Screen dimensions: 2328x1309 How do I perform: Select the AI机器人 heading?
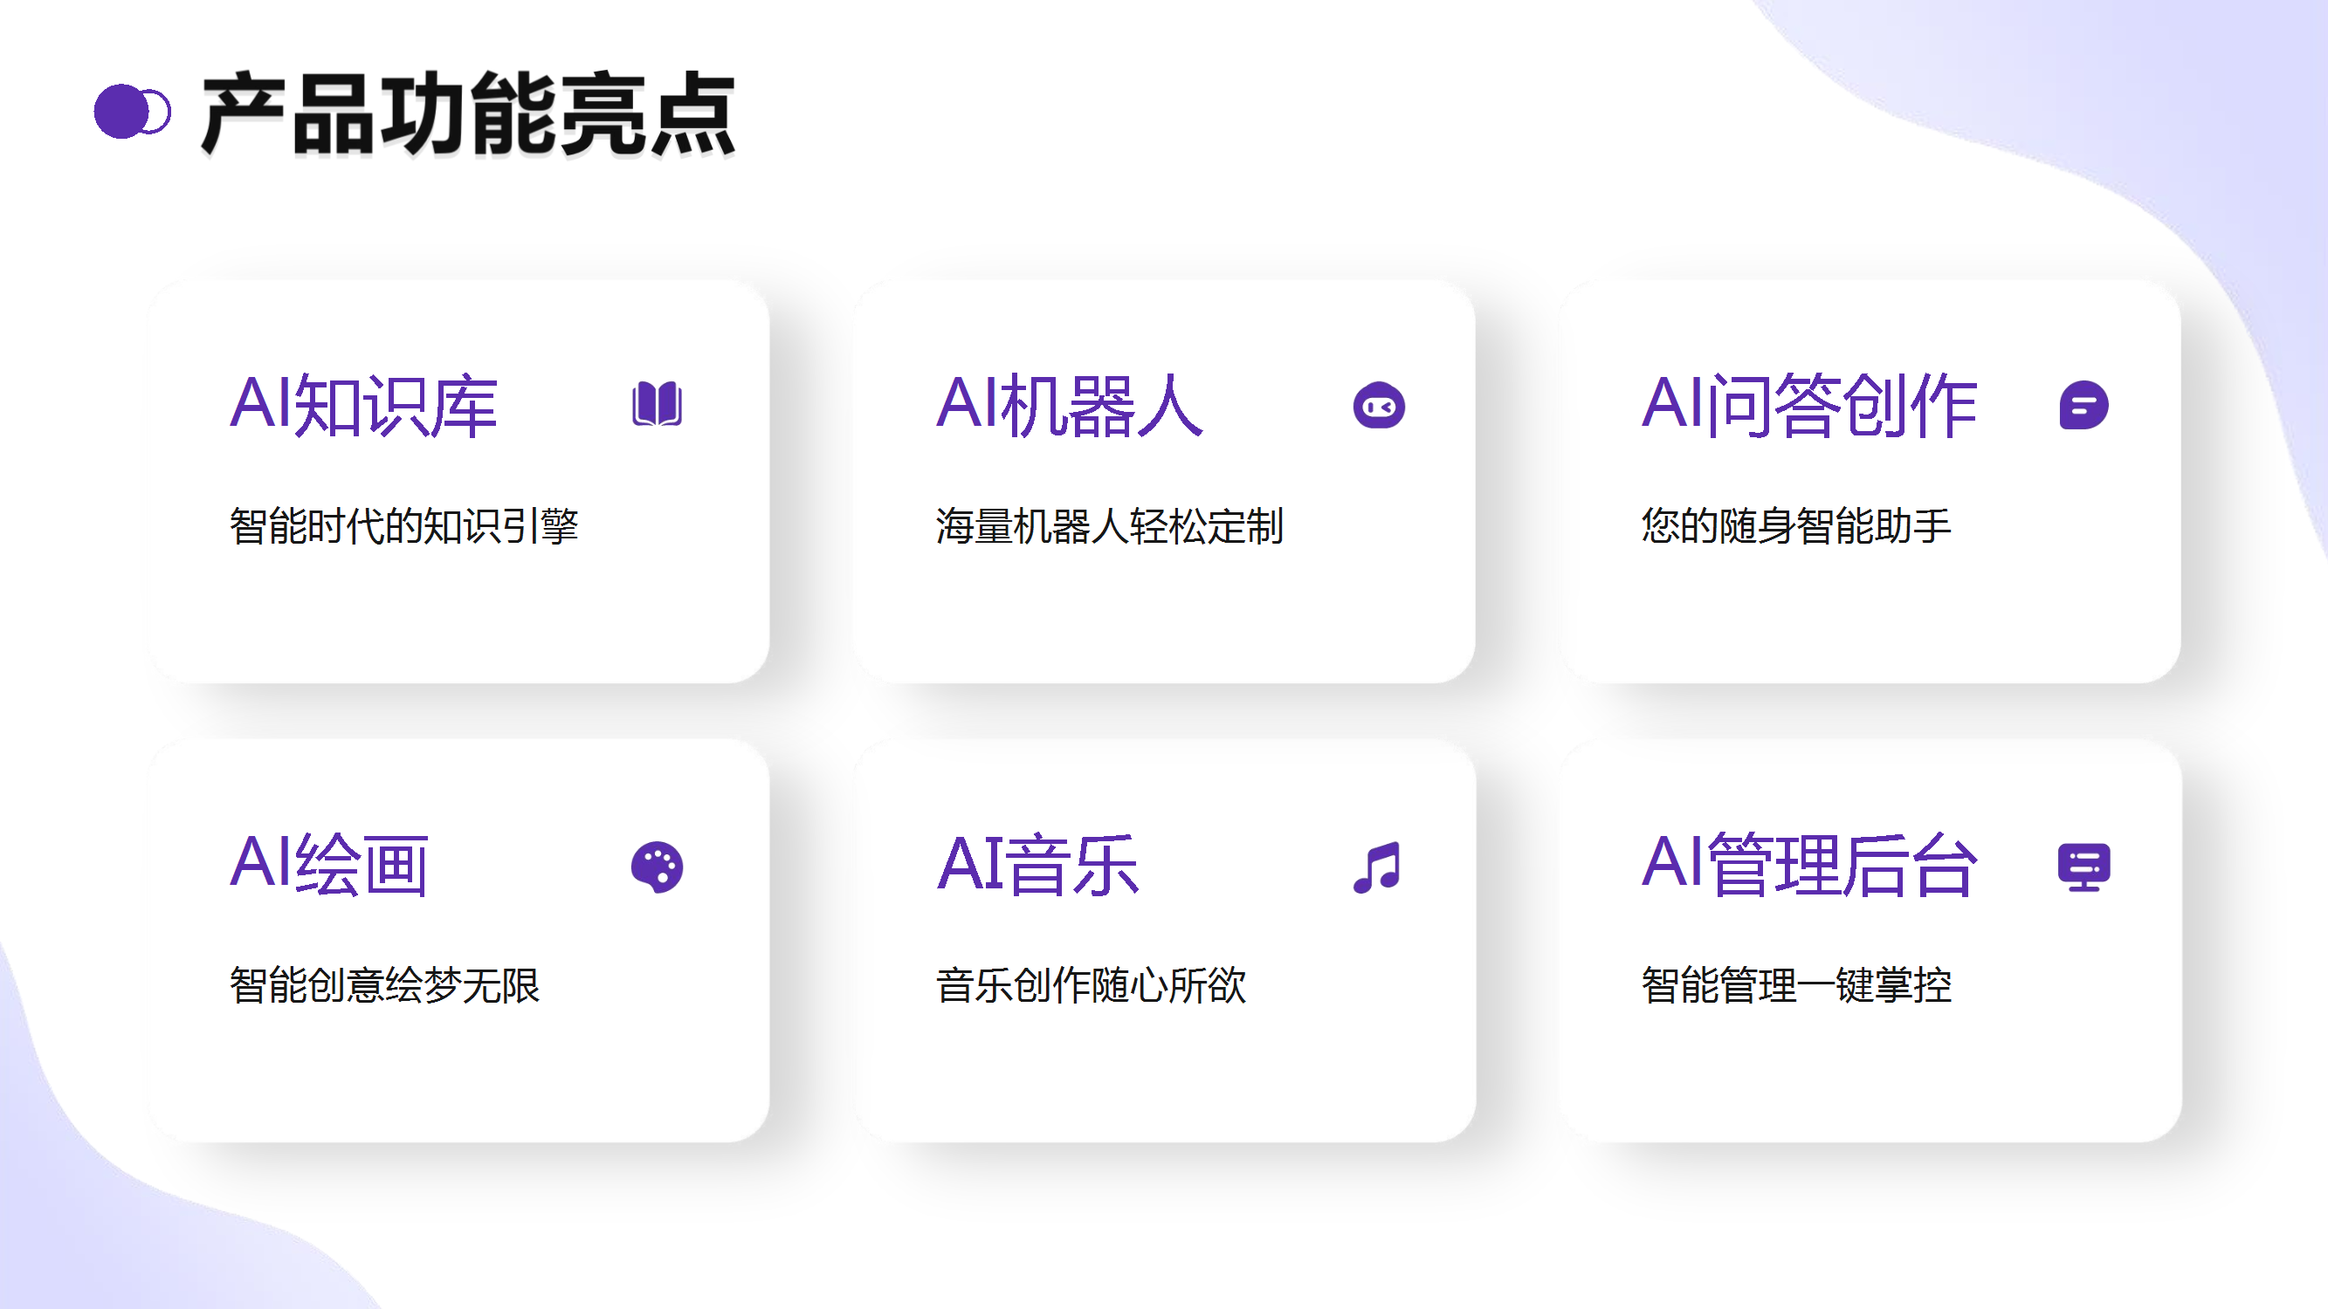tap(1069, 406)
